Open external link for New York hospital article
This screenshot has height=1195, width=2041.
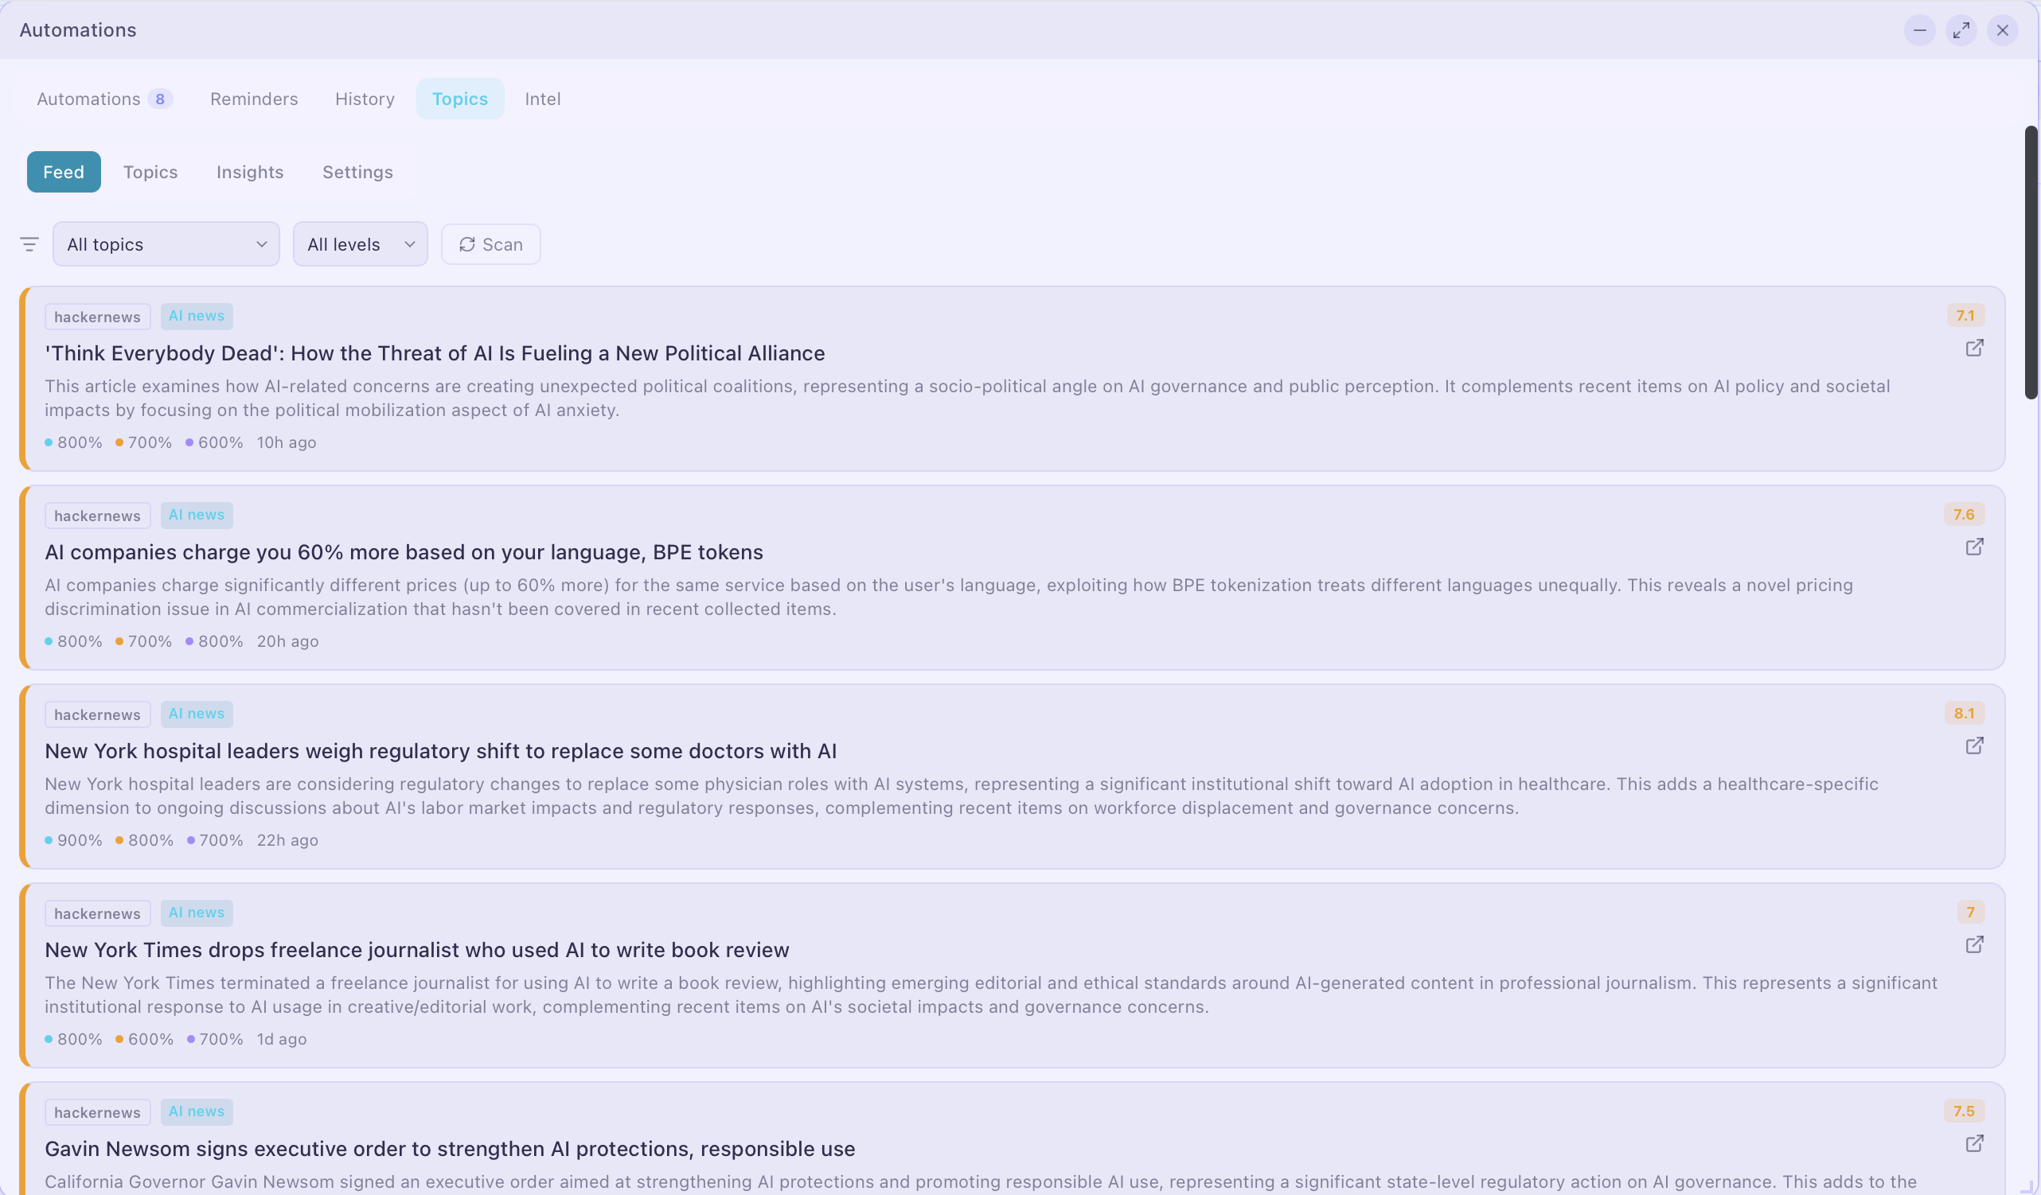coord(1974,745)
